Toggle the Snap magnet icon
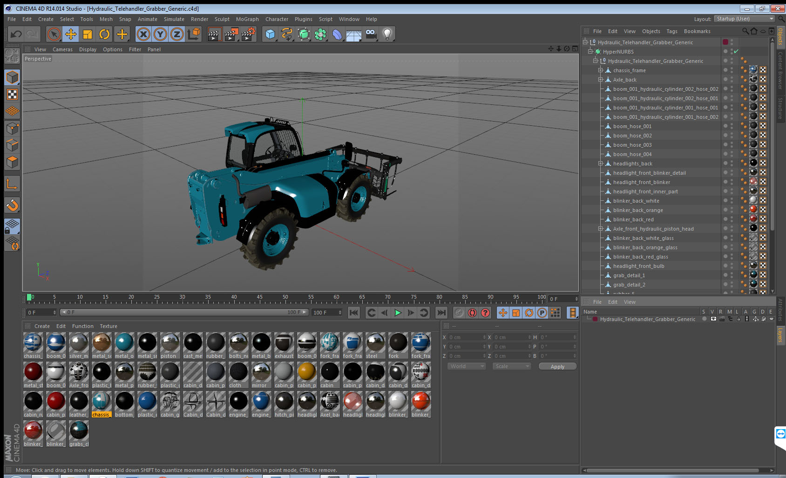The image size is (786, 478). (12, 205)
